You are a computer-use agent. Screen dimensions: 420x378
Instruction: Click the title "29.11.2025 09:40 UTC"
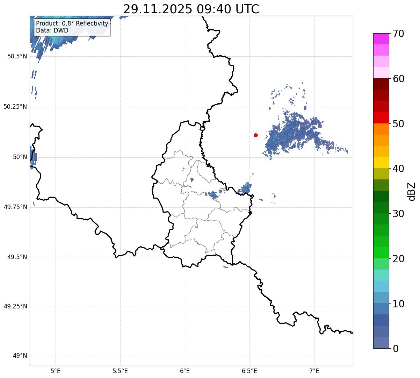[x=191, y=9]
